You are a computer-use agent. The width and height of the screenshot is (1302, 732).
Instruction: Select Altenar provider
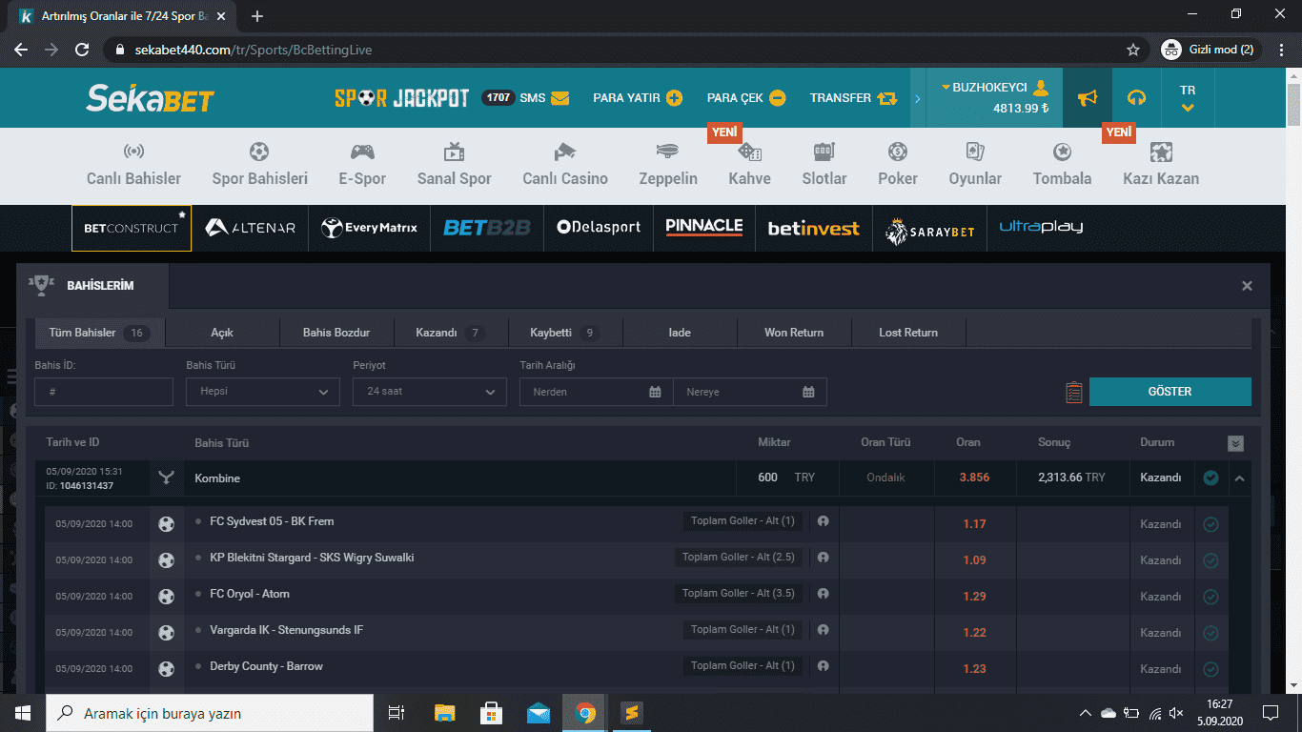[x=251, y=228]
